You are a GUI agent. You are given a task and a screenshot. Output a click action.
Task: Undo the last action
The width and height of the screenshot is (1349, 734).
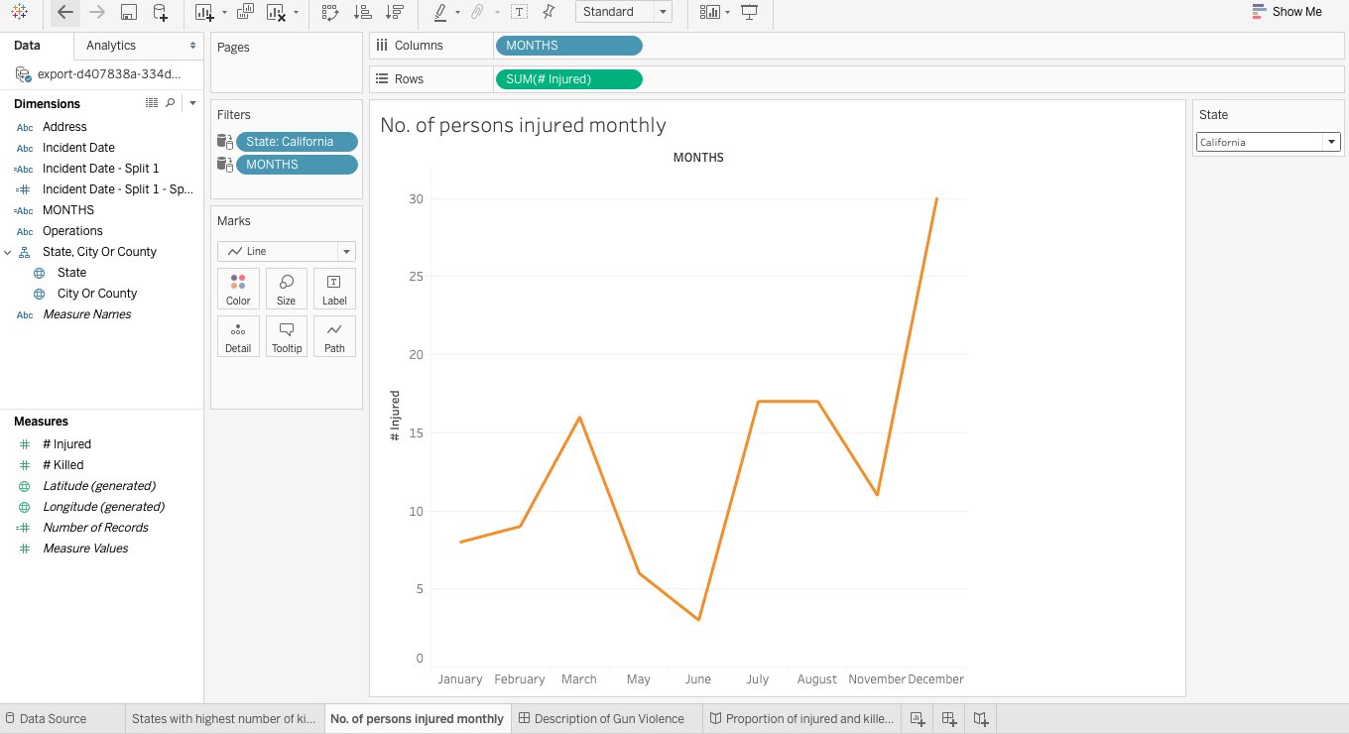point(64,13)
